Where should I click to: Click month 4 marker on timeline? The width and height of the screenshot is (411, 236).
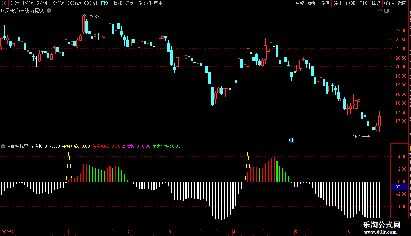pos(234,232)
